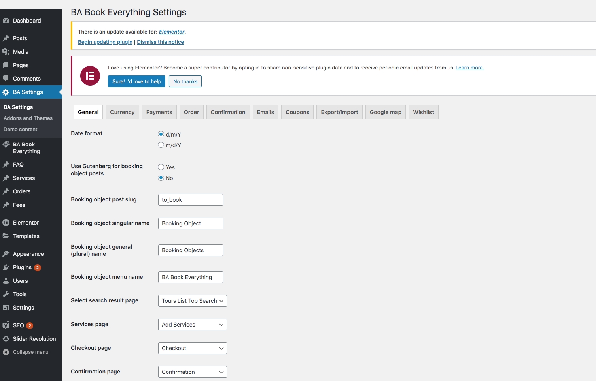Collapse the admin menu arrow icon
This screenshot has height=381, width=596.
[x=6, y=352]
